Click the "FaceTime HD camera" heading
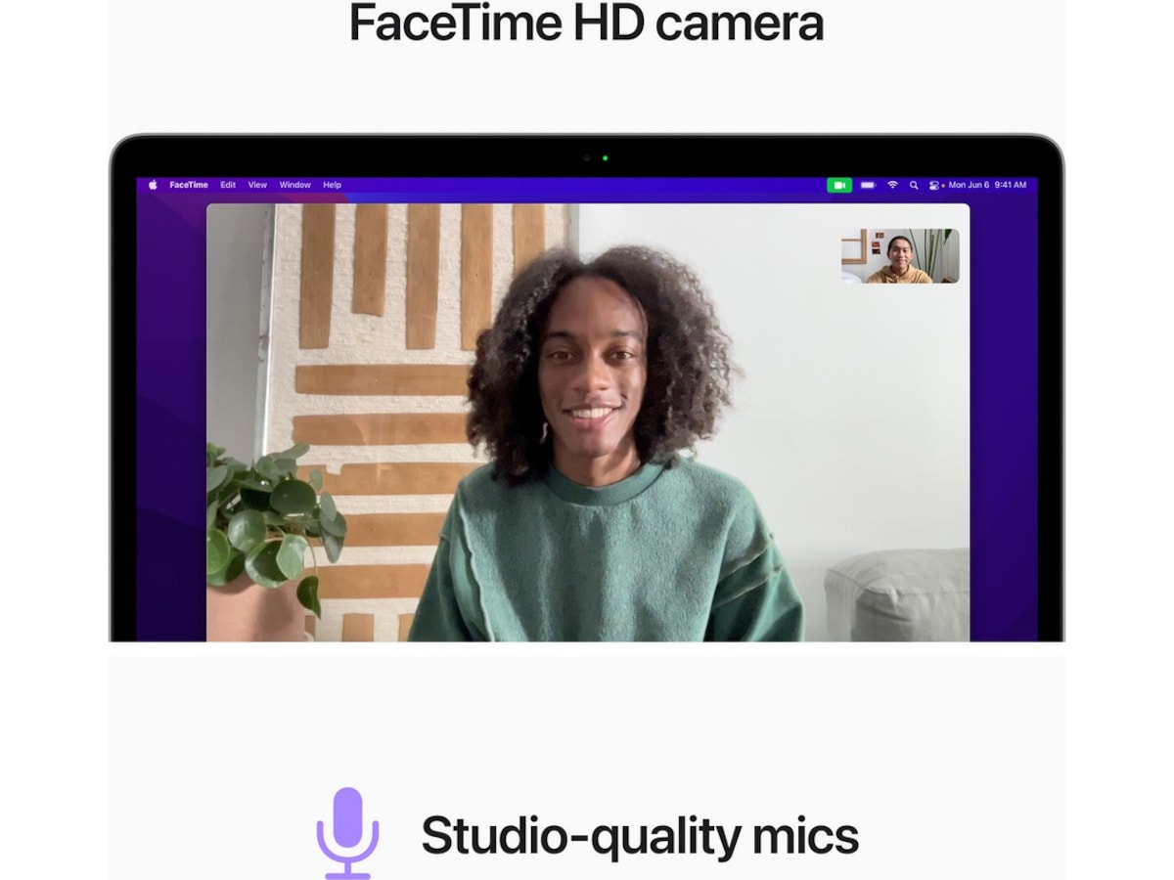 coord(586,22)
